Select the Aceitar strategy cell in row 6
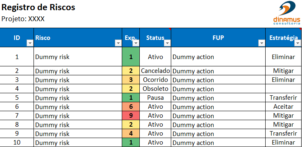 coord(284,107)
